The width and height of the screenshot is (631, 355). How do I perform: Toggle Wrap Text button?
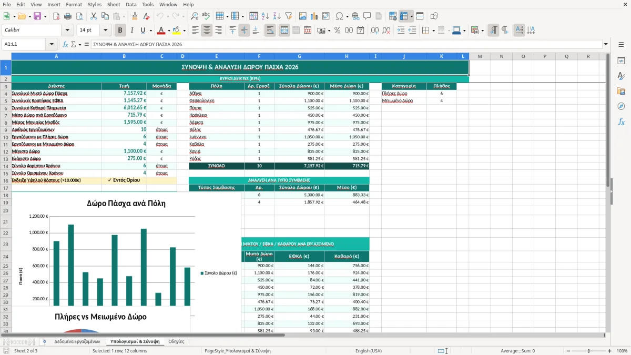pos(270,31)
